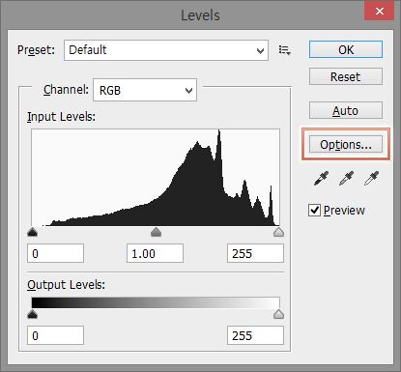This screenshot has width=401, height=372.
Task: Click the Channel label
Action: [66, 90]
